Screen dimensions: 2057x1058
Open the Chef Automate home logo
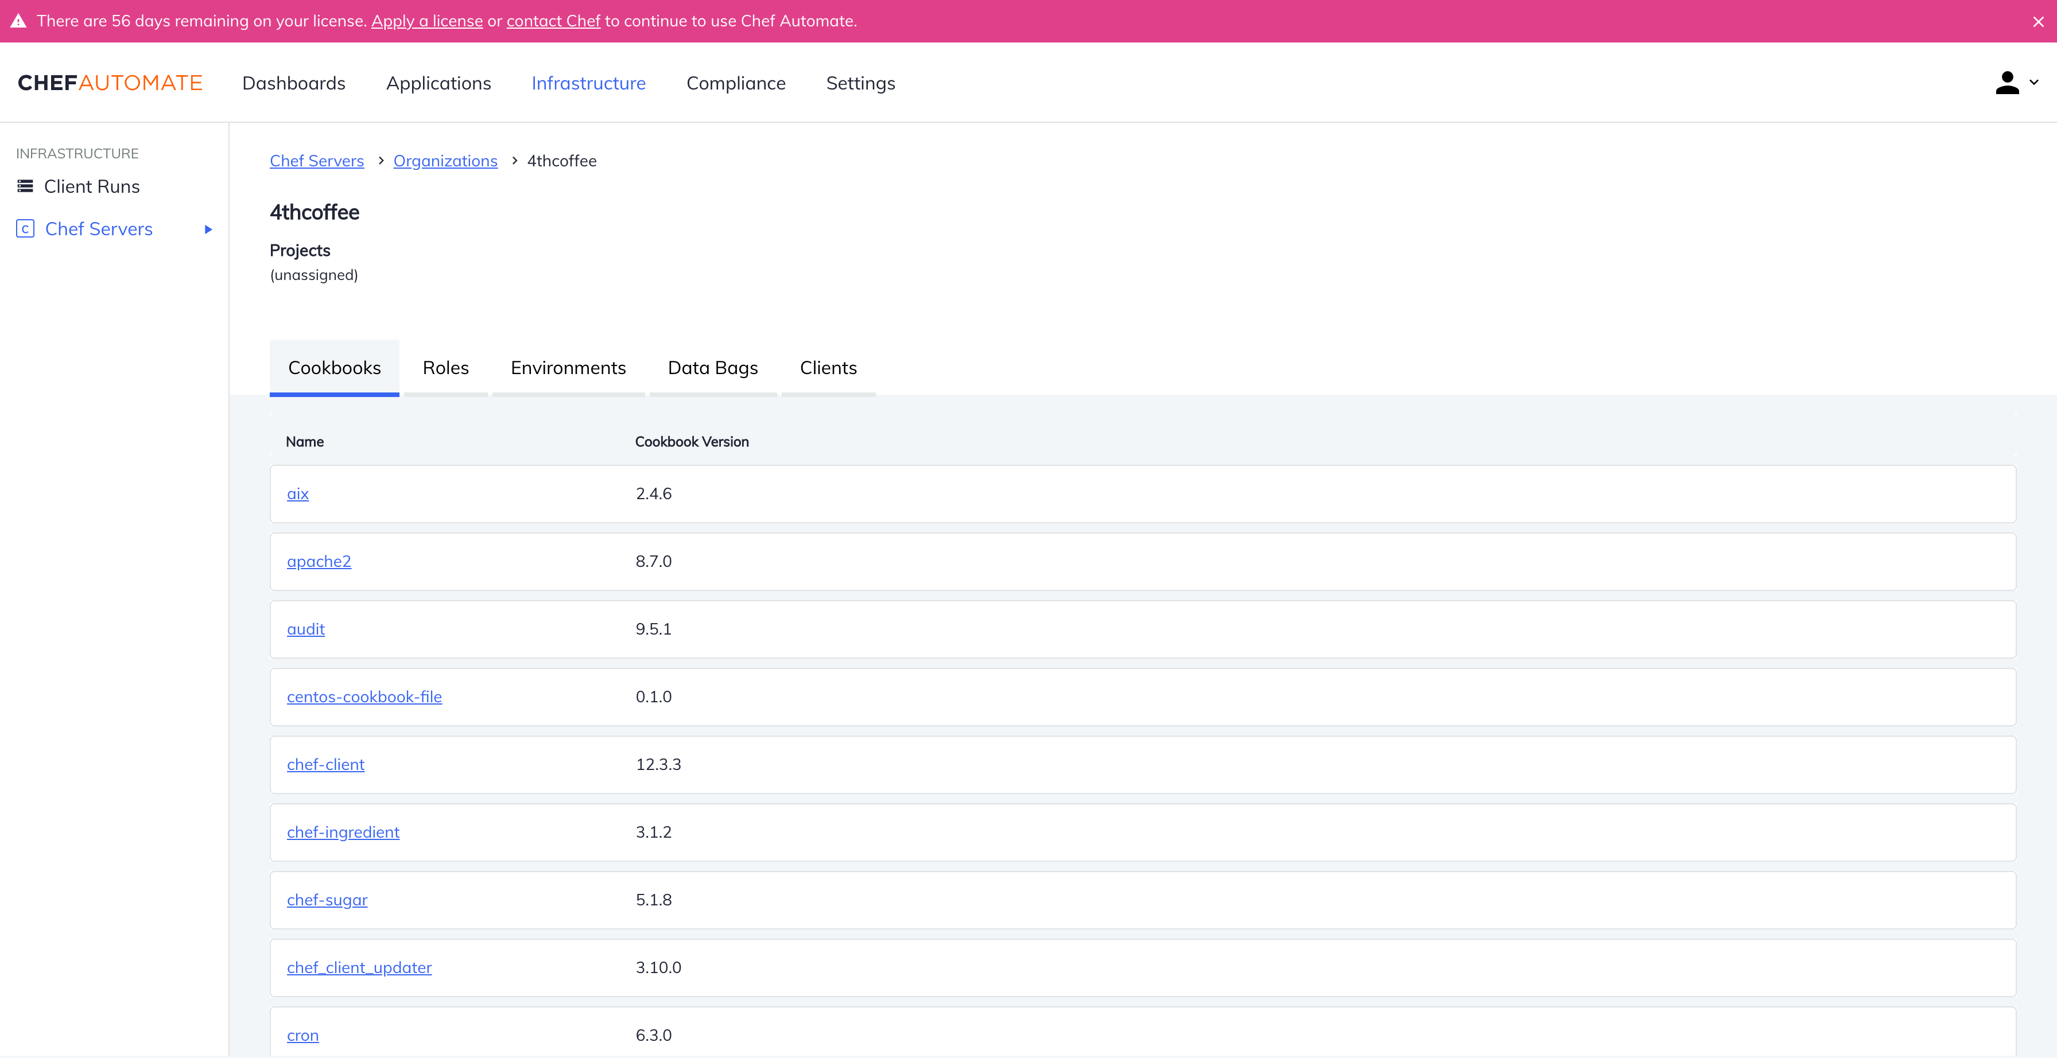pos(110,82)
